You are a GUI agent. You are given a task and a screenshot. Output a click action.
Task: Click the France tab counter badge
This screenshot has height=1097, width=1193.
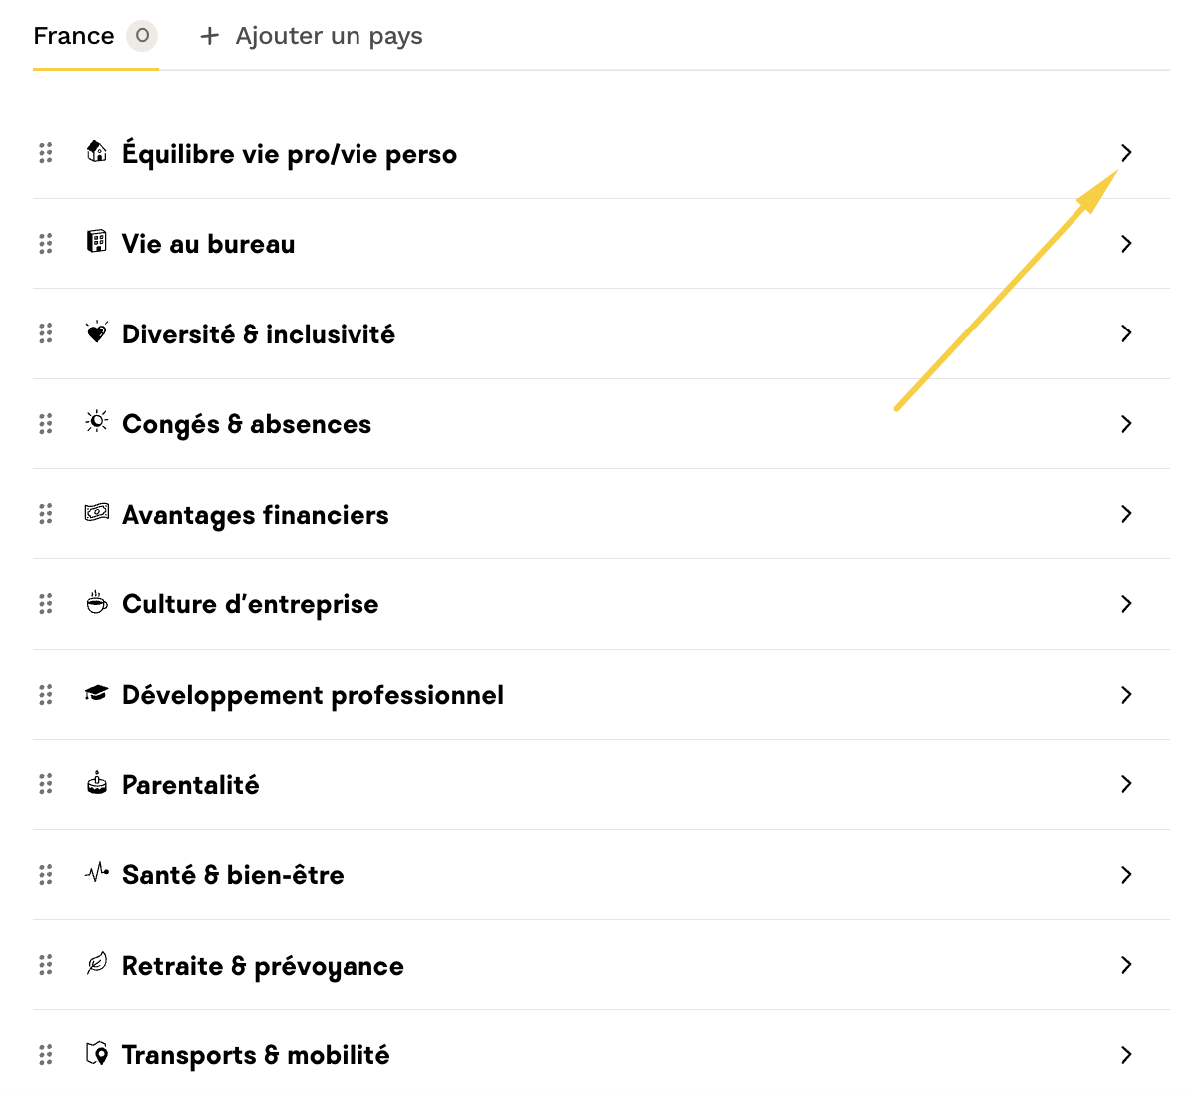click(142, 36)
